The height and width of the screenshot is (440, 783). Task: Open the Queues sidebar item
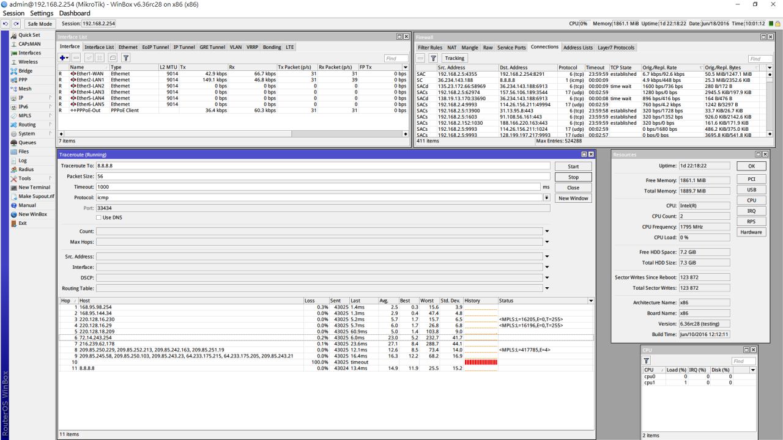coord(28,142)
